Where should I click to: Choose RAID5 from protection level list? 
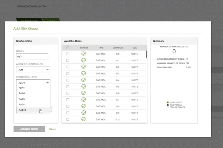[x=33, y=99]
